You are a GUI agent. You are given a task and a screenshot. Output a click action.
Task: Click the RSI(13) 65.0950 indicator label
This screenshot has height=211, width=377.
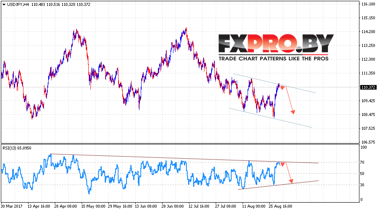[17, 148]
